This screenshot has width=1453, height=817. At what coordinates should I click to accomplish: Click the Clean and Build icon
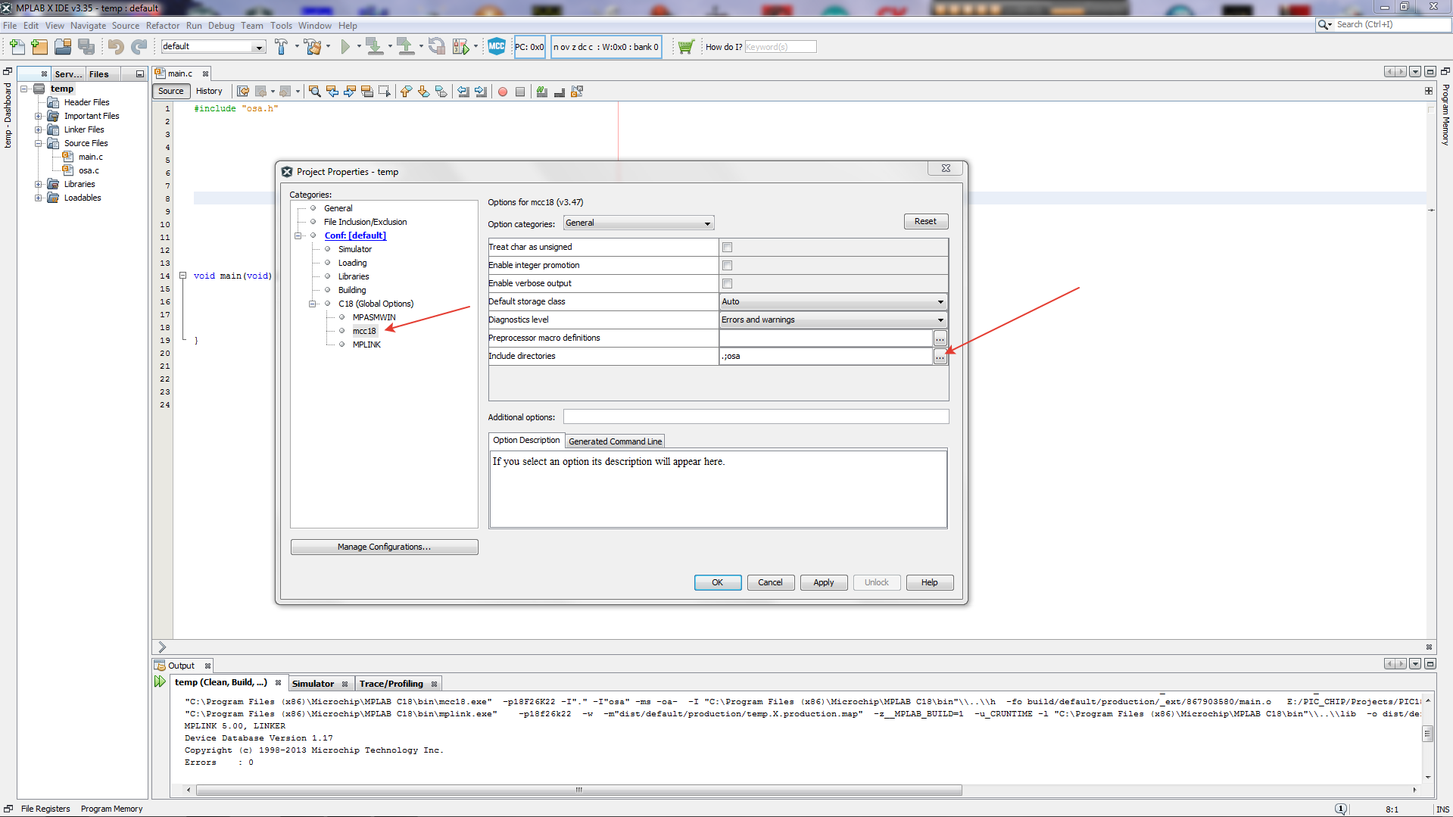(x=313, y=47)
